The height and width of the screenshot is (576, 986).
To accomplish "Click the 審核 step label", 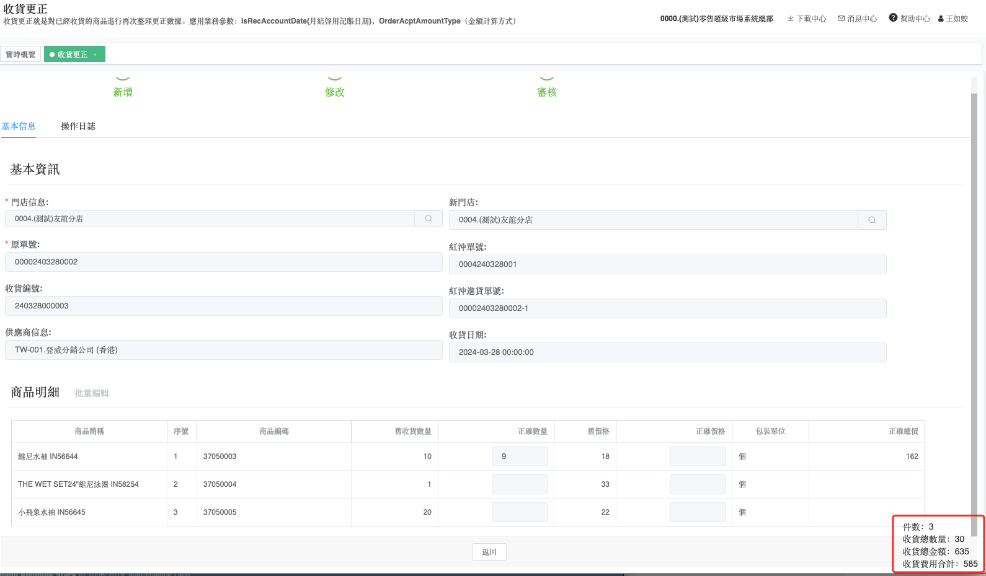I will [547, 92].
